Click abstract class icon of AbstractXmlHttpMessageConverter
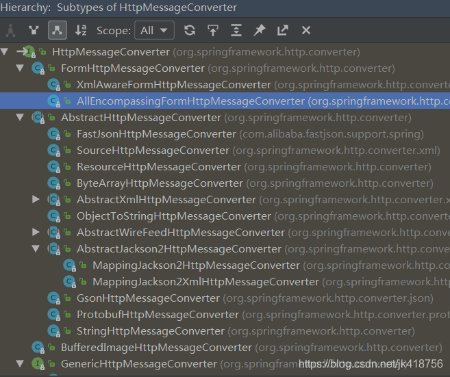450x377 pixels. 53,200
